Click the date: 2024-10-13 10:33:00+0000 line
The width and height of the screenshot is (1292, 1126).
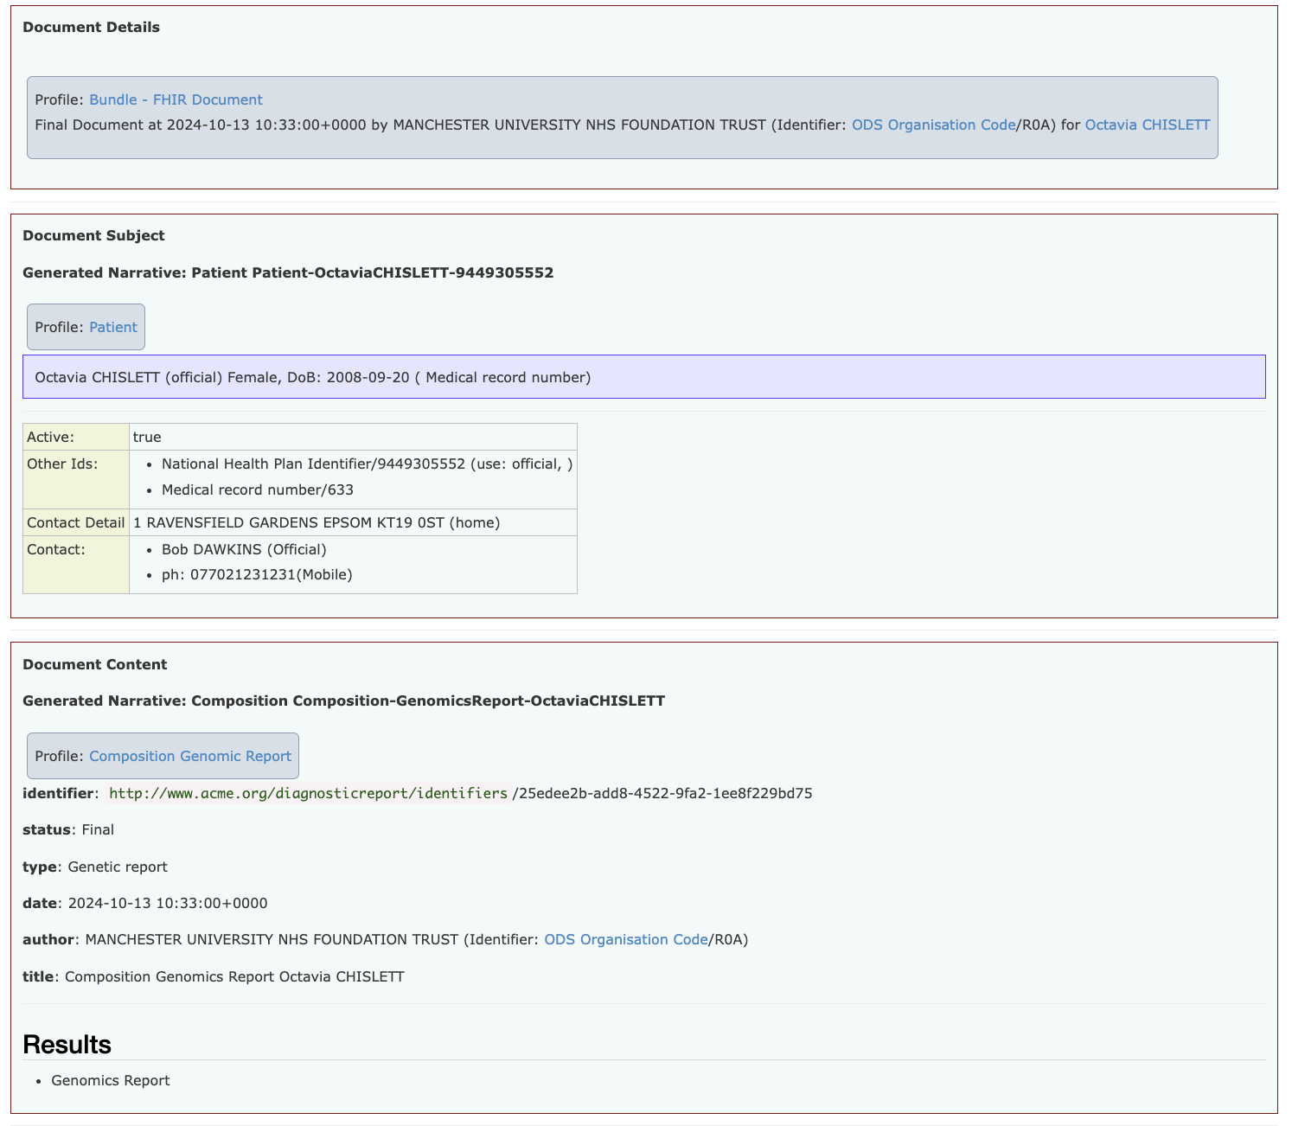[145, 903]
